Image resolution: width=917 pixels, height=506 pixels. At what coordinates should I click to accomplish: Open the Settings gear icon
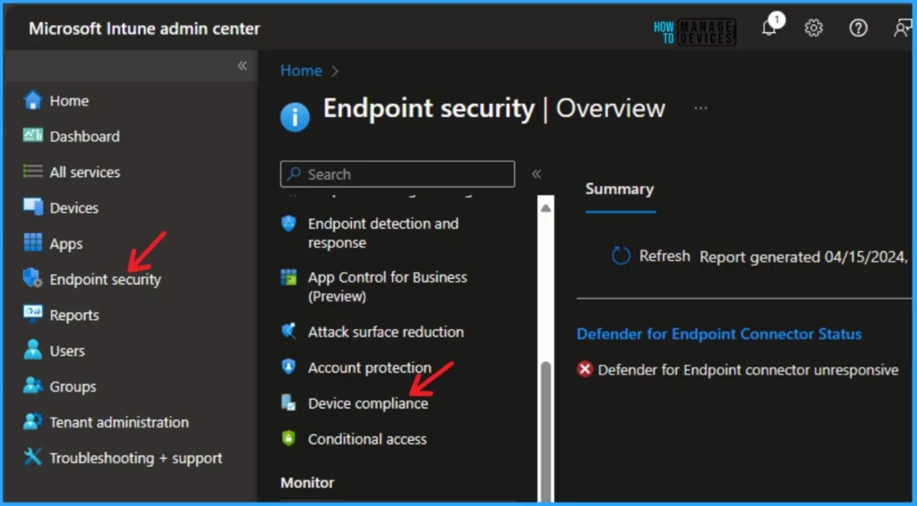(813, 28)
